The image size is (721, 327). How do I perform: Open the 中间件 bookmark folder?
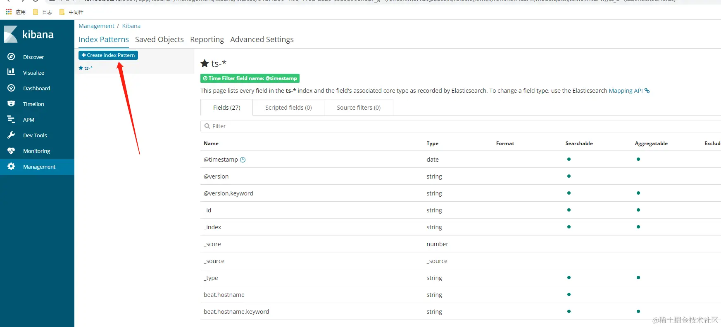coord(71,12)
